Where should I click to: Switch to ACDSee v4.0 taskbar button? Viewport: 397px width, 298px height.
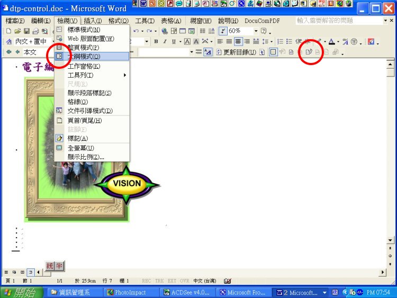click(187, 292)
